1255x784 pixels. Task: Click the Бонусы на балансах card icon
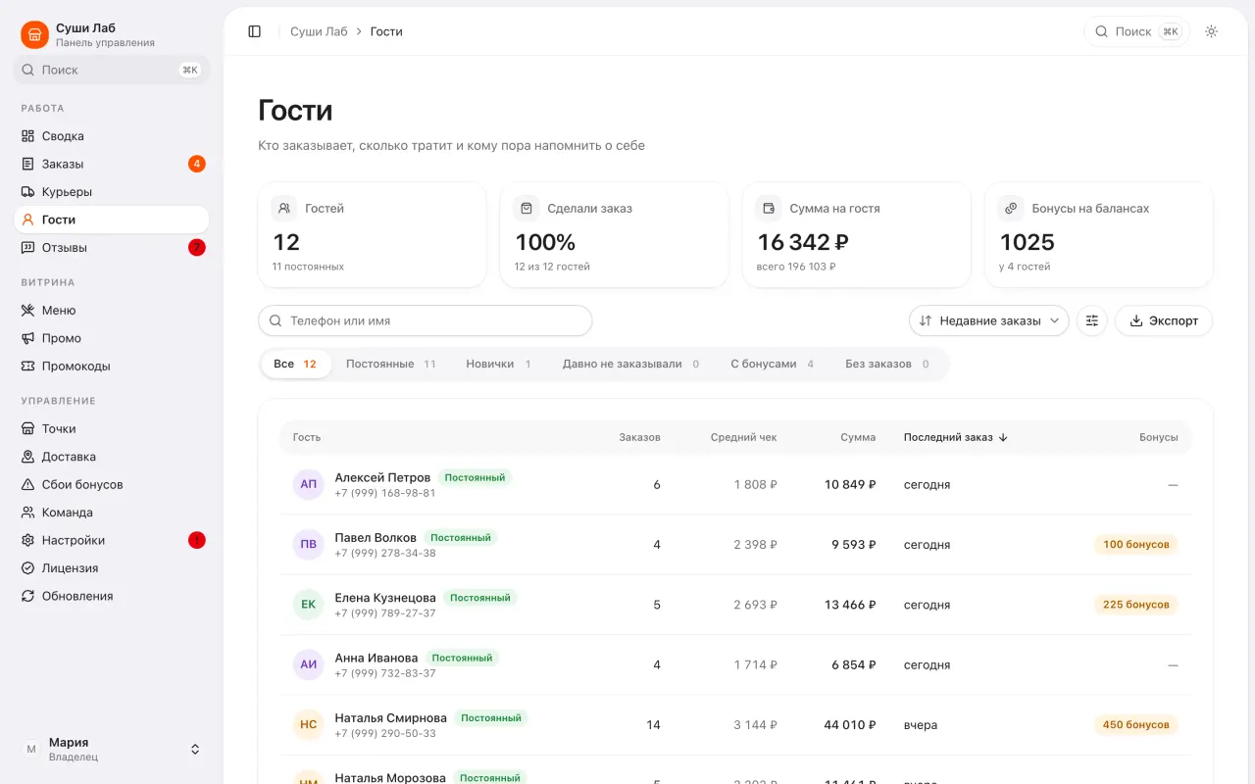click(1011, 209)
